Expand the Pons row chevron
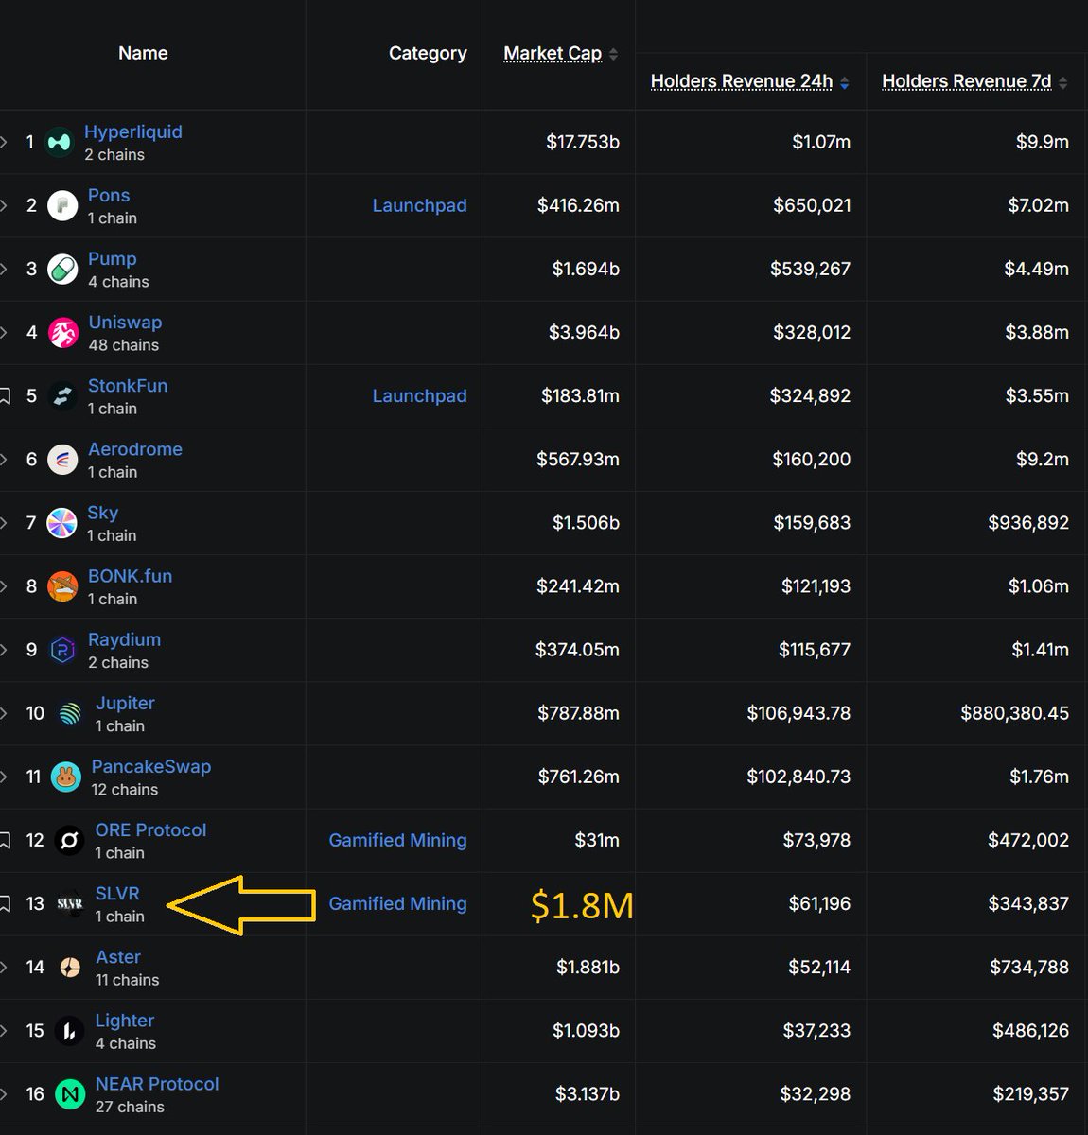 pos(4,205)
